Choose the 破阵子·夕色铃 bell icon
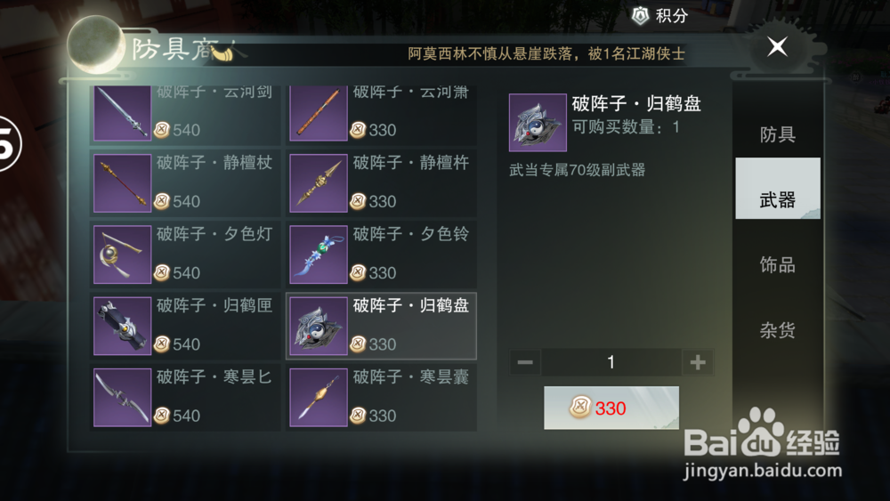 (x=319, y=255)
